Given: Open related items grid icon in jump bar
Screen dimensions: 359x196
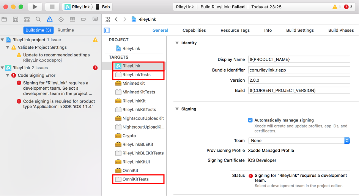Looking at the screenshot, I should [107, 19].
